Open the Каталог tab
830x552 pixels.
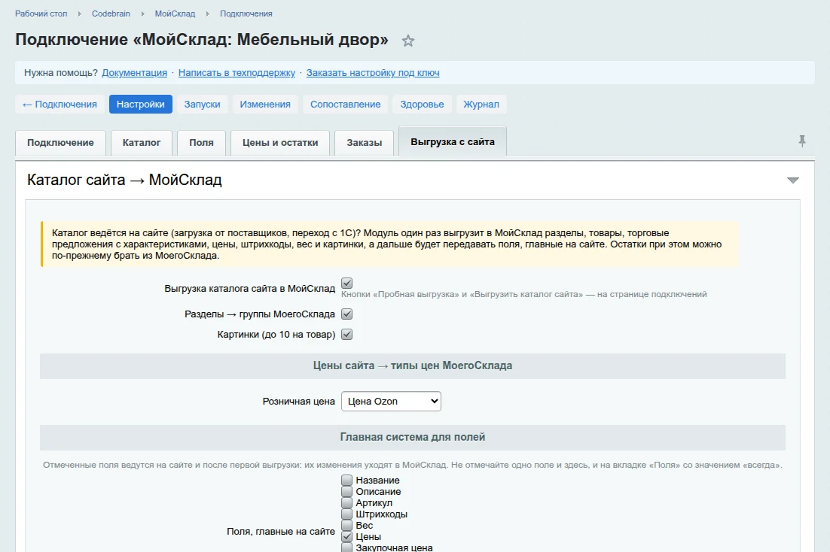(142, 143)
